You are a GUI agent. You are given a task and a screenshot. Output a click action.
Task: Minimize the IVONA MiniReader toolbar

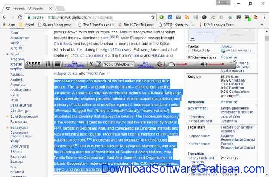point(231,62)
